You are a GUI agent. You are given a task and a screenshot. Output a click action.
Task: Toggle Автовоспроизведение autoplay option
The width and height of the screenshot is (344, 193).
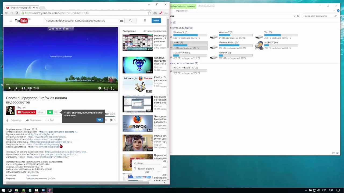(155, 31)
